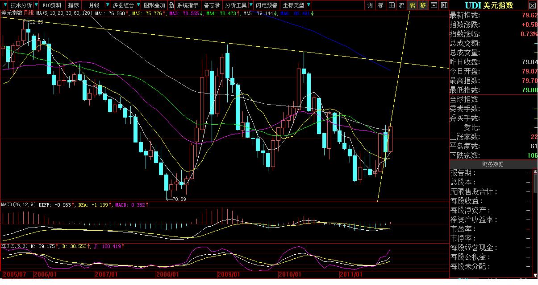Click the 系统指示 button
Screen dimensions: 538x285
[x=188, y=5]
